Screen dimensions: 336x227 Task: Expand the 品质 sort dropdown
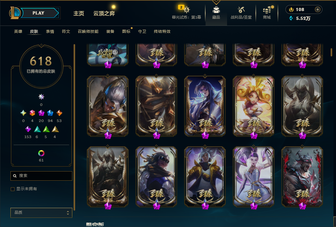pyautogui.click(x=41, y=213)
